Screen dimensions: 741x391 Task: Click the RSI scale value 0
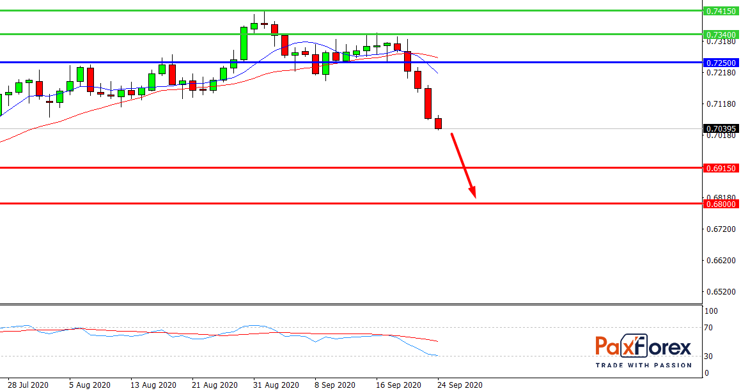tap(706, 373)
